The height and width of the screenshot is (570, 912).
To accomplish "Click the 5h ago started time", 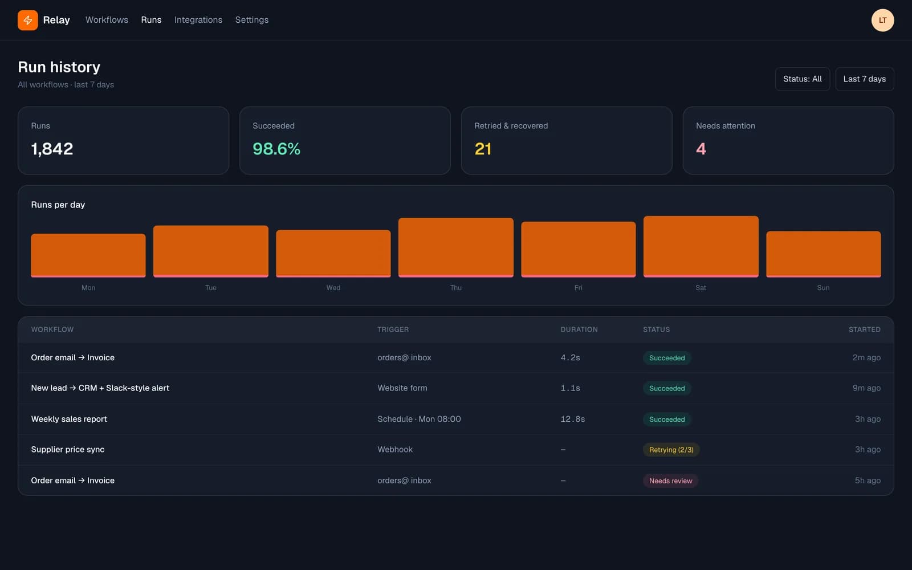I will (868, 481).
